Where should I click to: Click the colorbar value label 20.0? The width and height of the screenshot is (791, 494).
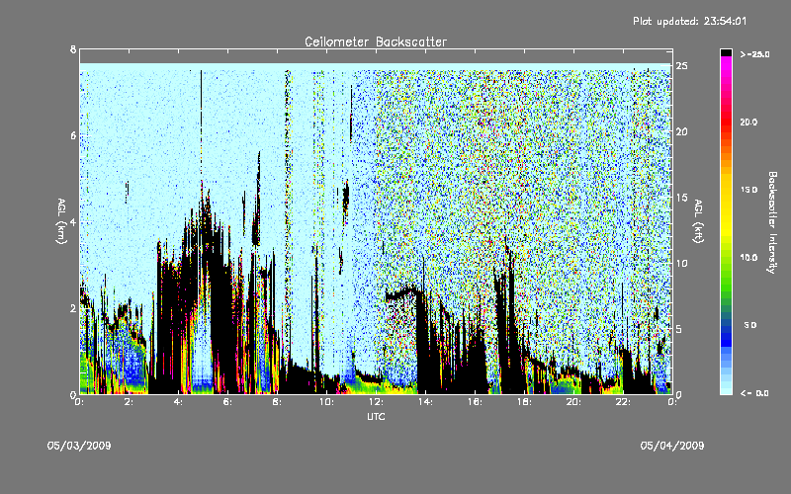[748, 122]
